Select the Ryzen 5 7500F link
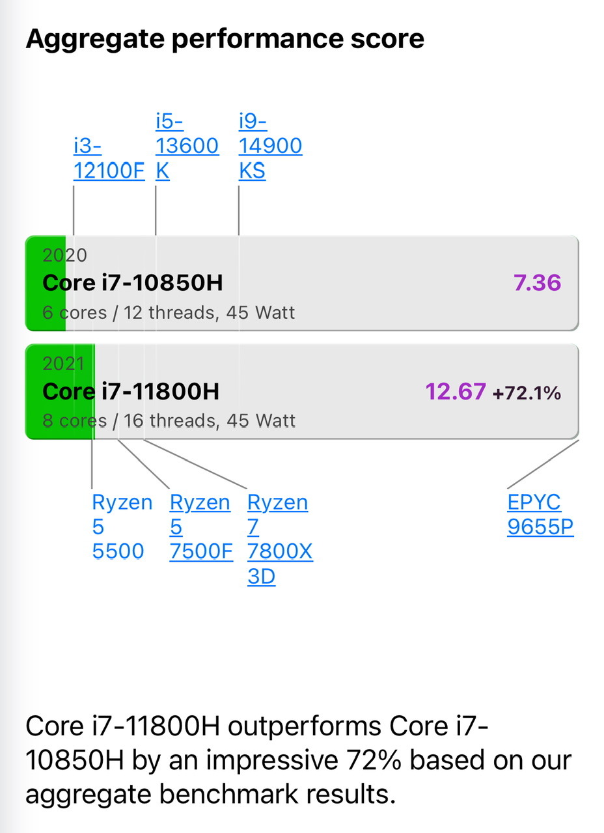This screenshot has width=604, height=833. pos(200,526)
